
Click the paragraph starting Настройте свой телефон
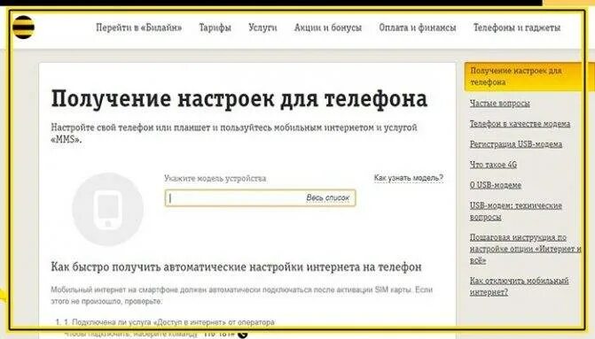234,133
